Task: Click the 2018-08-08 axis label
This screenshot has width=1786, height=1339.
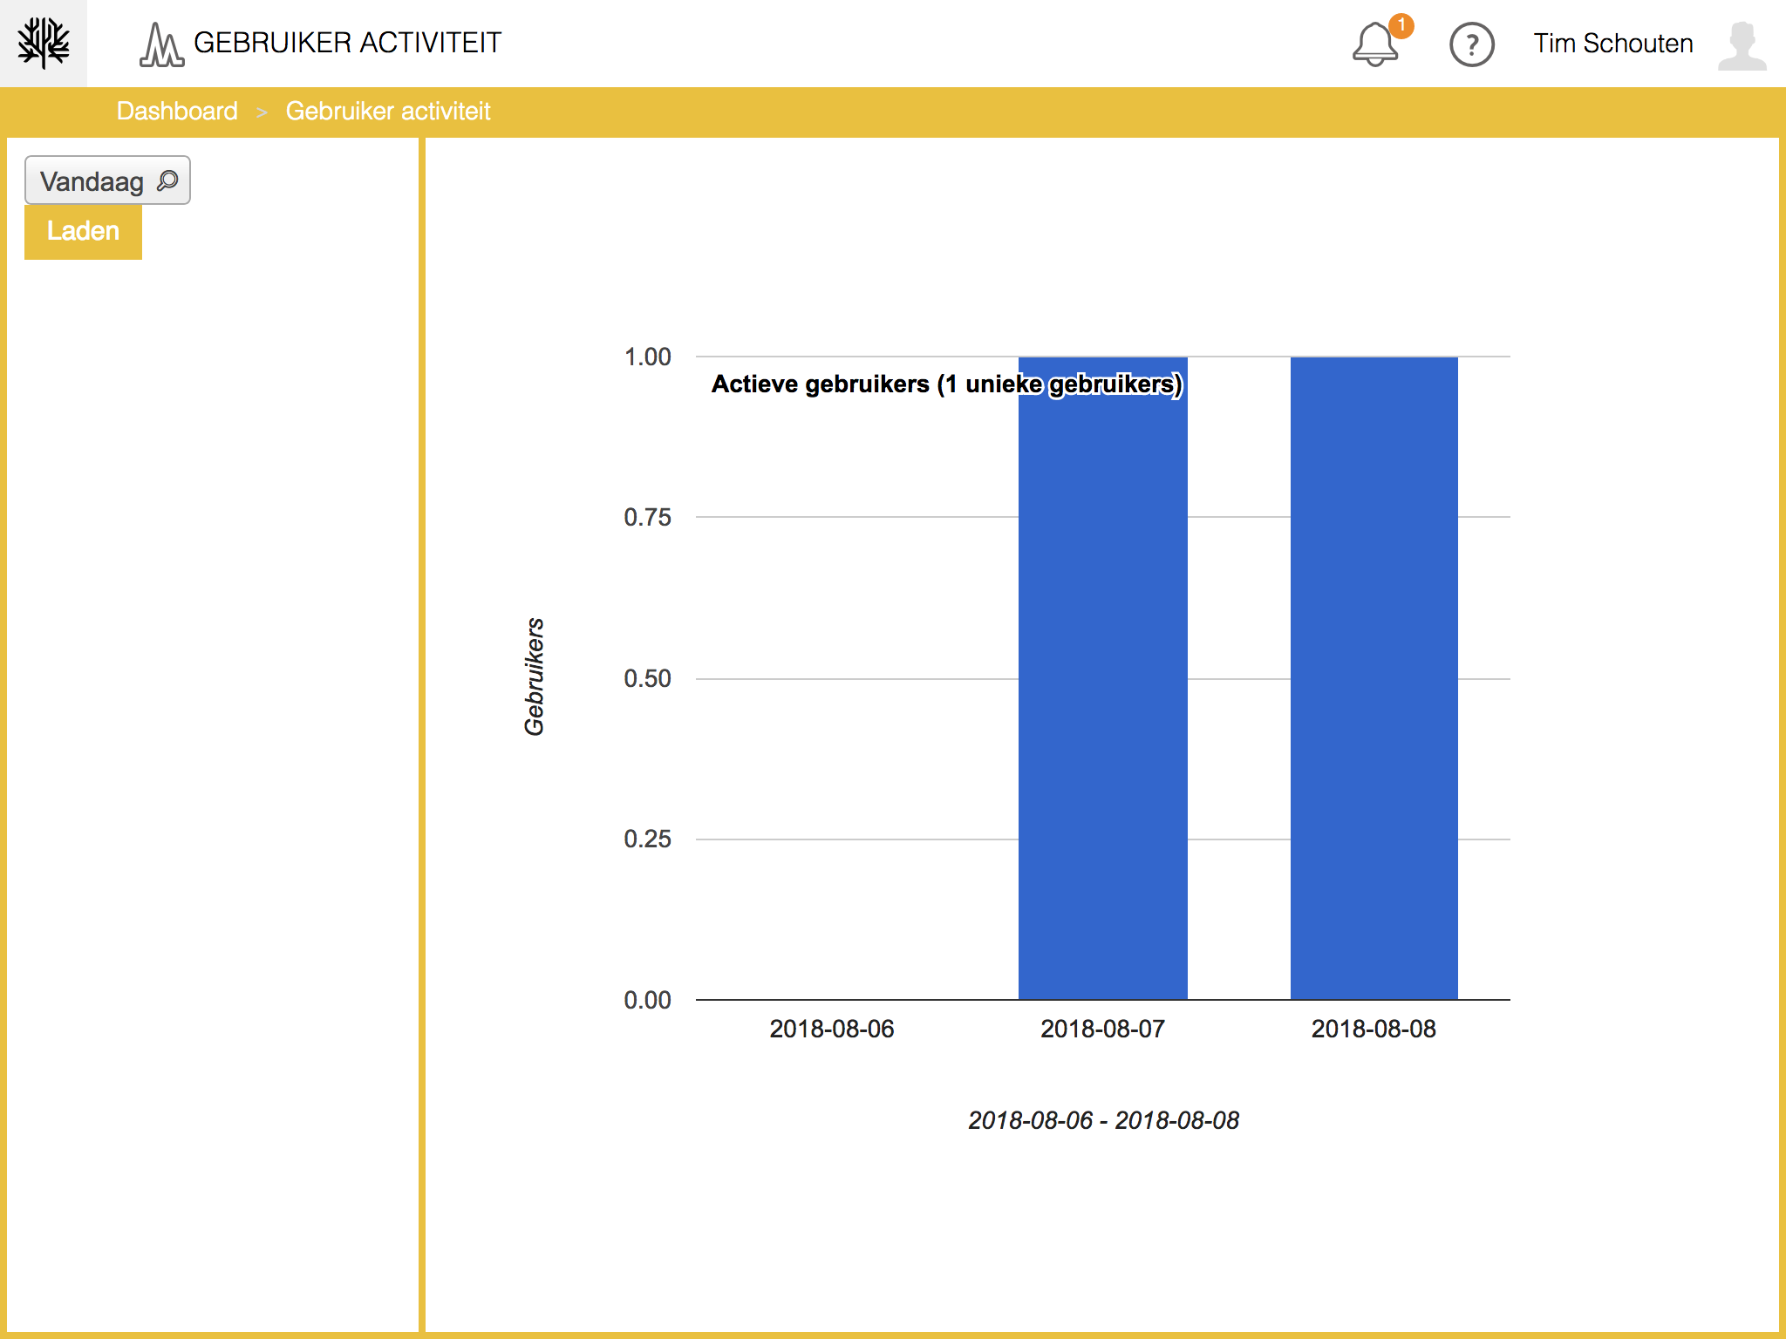Action: click(1374, 1029)
